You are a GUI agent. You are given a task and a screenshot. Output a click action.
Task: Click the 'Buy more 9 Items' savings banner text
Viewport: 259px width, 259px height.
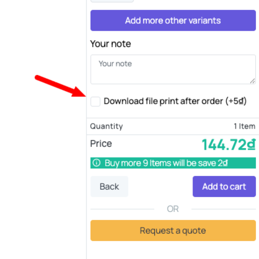tap(166, 163)
